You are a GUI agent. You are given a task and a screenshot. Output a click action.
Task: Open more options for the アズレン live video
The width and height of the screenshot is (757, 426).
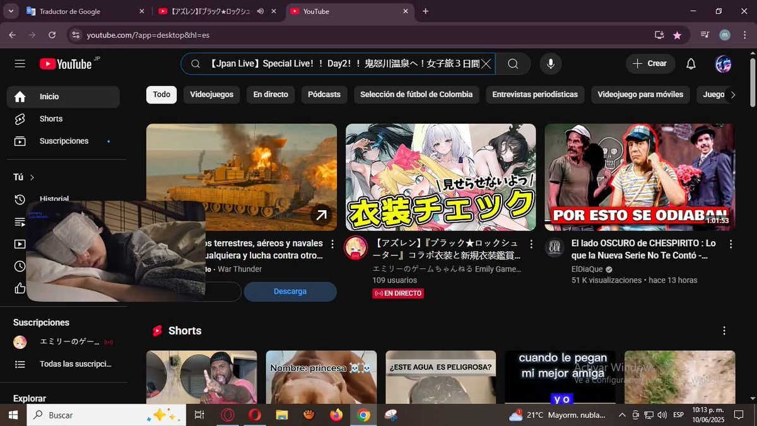[x=532, y=244]
